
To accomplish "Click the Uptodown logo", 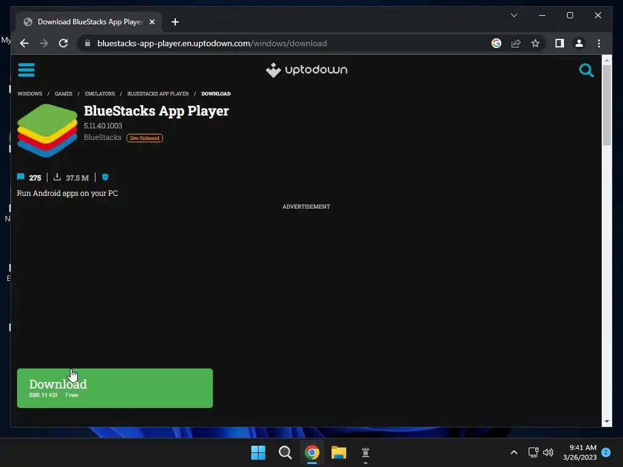I will click(307, 70).
